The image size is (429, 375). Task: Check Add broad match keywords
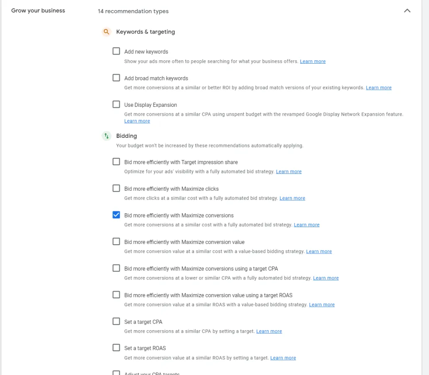[116, 78]
